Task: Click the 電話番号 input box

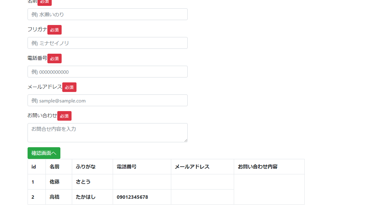Action: (107, 72)
